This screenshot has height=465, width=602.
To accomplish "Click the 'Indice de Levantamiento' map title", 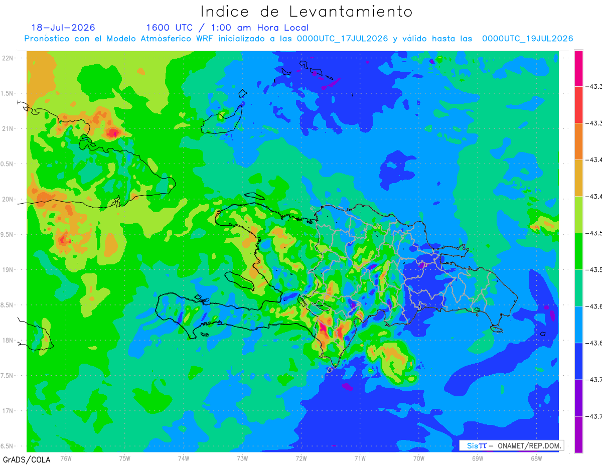I will [x=307, y=11].
